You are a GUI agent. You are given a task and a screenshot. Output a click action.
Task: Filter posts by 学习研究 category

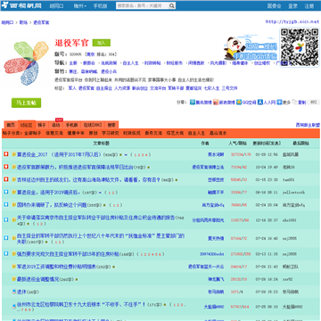(x=111, y=133)
